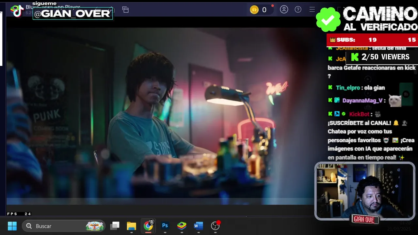Open Task View from the taskbar
Viewport: 418px width, 235px height.
[115, 226]
